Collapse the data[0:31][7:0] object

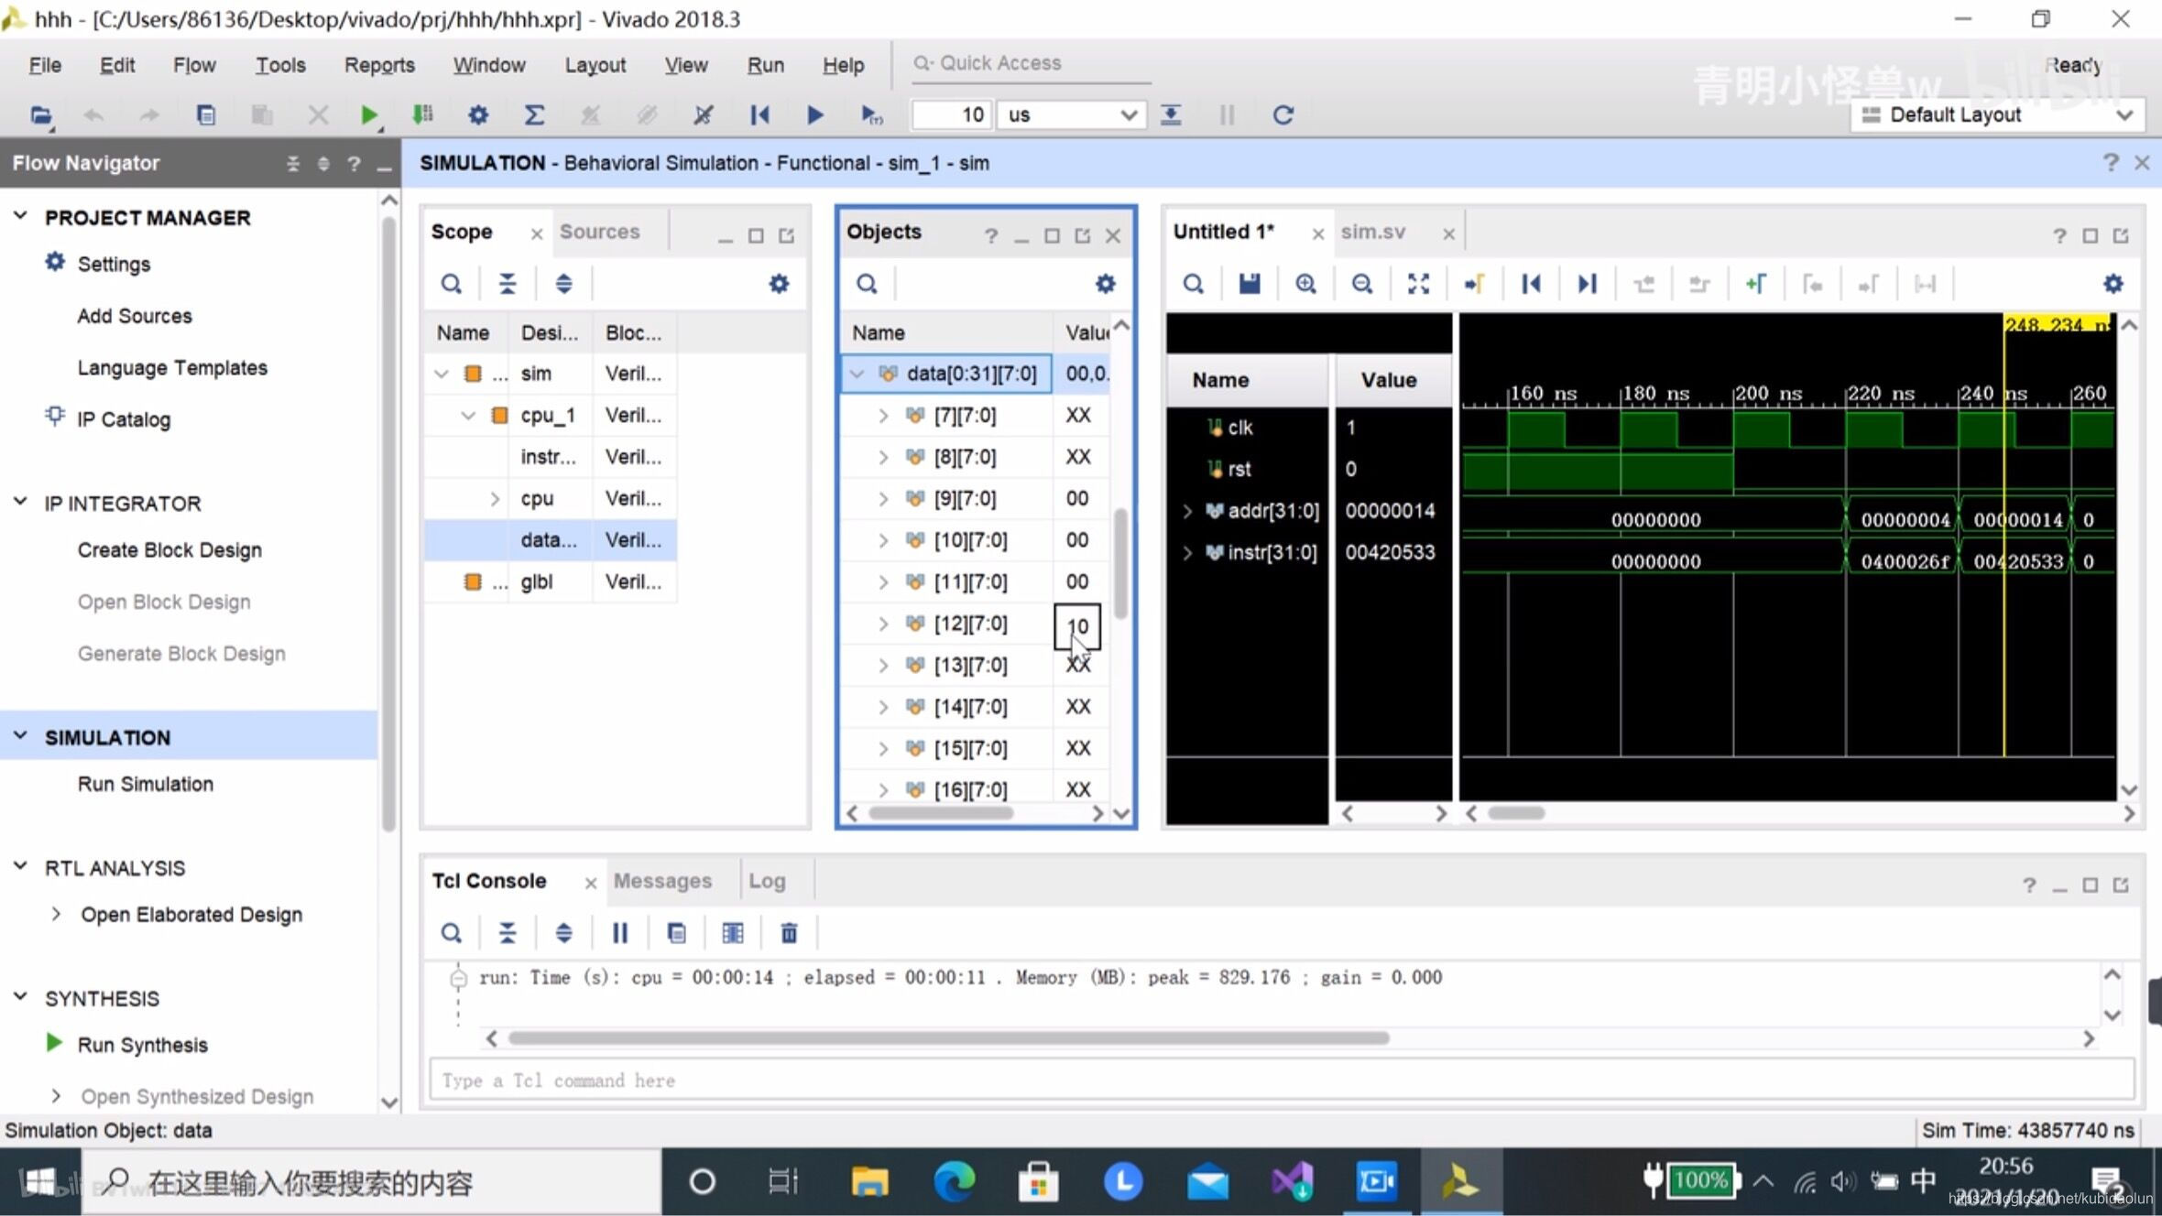[x=857, y=374]
